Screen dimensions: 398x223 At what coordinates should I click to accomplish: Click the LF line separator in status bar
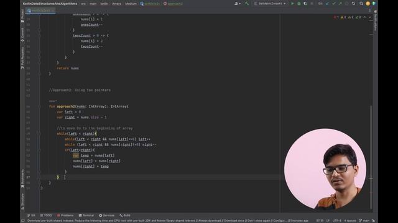(x=328, y=221)
